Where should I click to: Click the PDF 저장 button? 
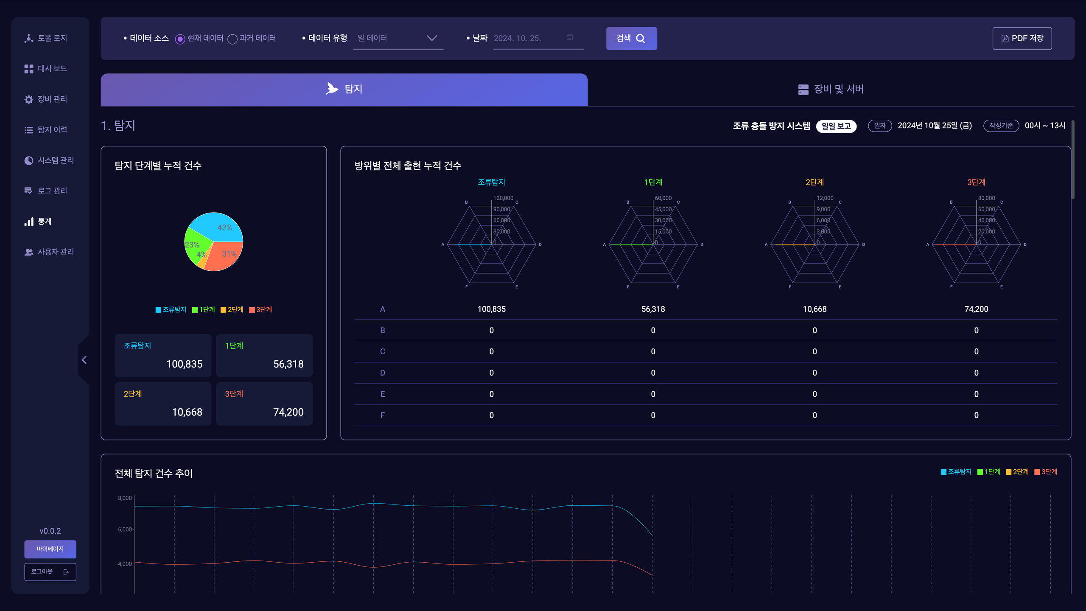pos(1022,38)
